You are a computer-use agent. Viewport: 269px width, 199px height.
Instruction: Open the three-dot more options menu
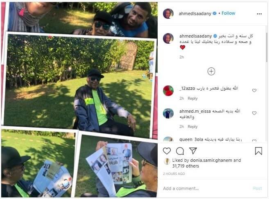pos(259,14)
